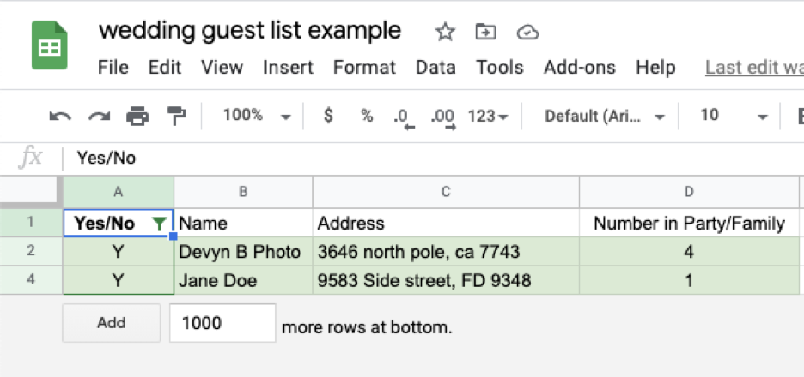This screenshot has width=804, height=377.
Task: Open the cloud save status icon
Action: pyautogui.click(x=527, y=33)
